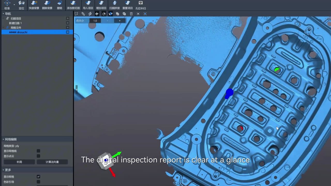
Task: Decrease point size with the minus button
Action: pyautogui.click(x=107, y=21)
